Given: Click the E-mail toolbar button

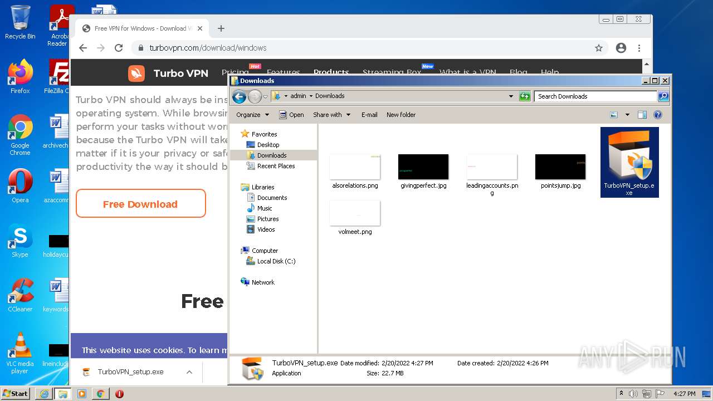Looking at the screenshot, I should click(x=369, y=115).
